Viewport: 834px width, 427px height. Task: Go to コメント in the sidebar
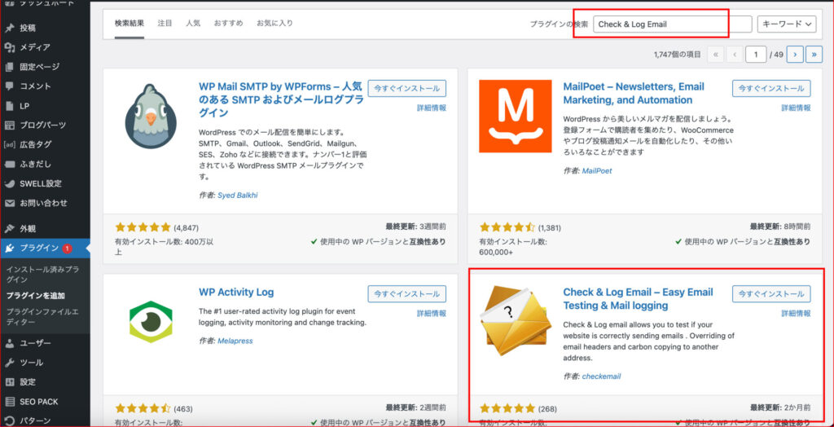tap(36, 86)
